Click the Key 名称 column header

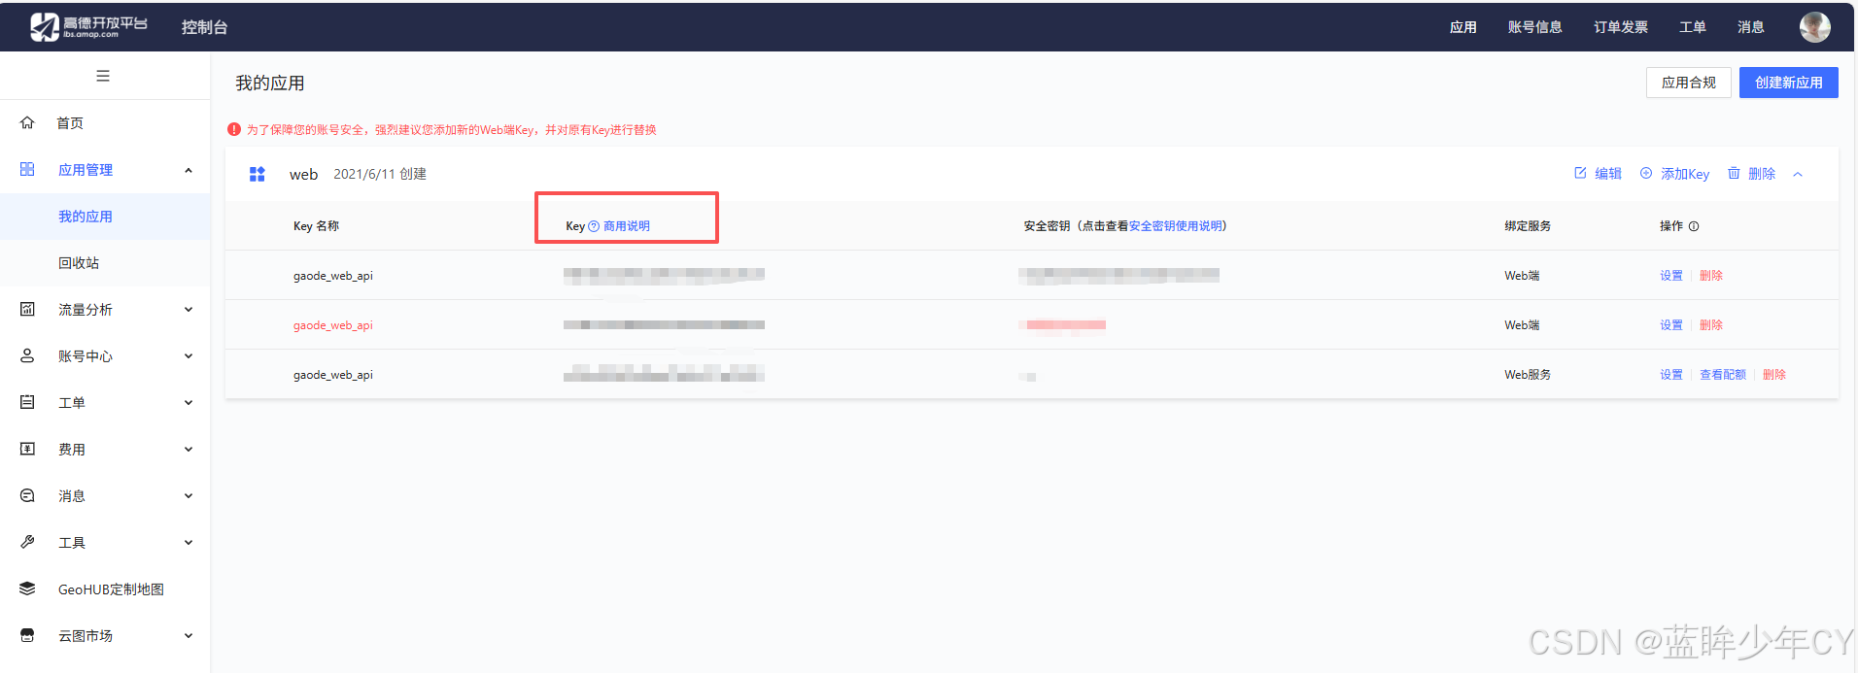tap(316, 226)
